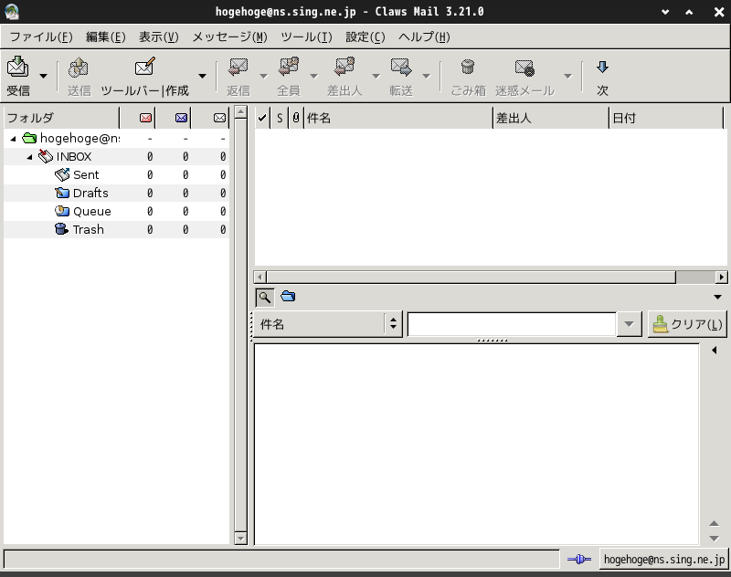Click the Reply (返信) toolbar icon
The height and width of the screenshot is (577, 731).
tap(238, 68)
